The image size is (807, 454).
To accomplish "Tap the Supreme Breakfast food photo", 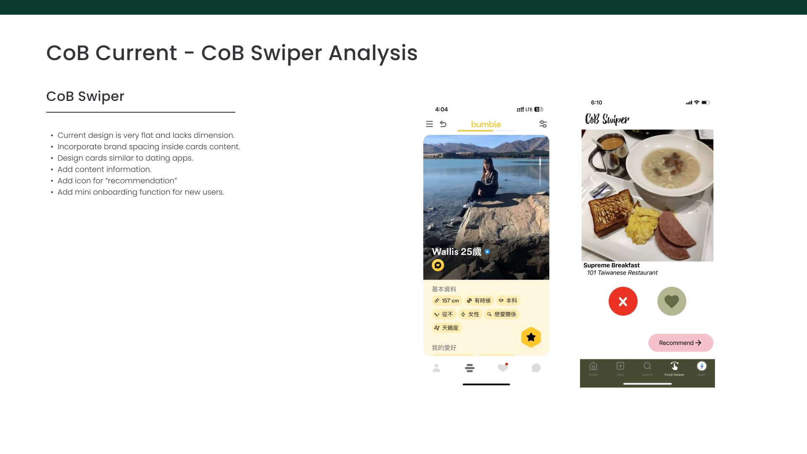I will [x=647, y=195].
